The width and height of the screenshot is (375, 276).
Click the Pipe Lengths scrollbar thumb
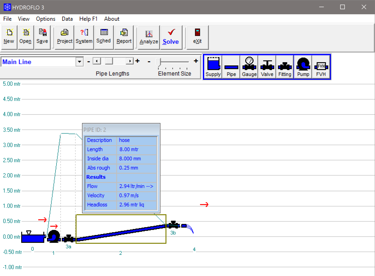pos(109,61)
